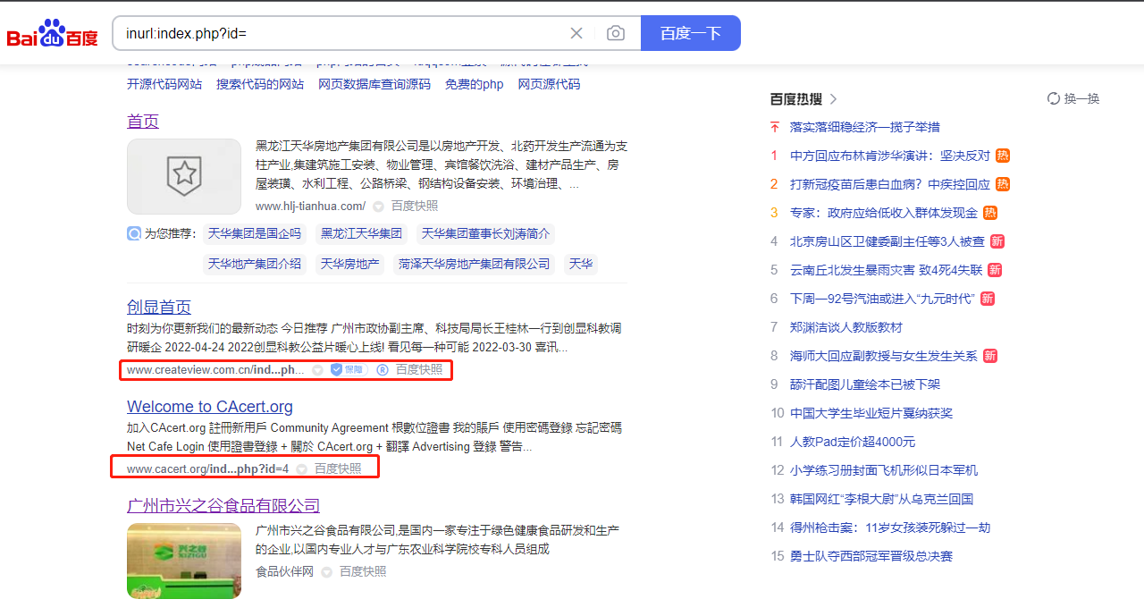Click 热 badge on 打新冠疫苗后患白血病 topic

(x=1003, y=184)
